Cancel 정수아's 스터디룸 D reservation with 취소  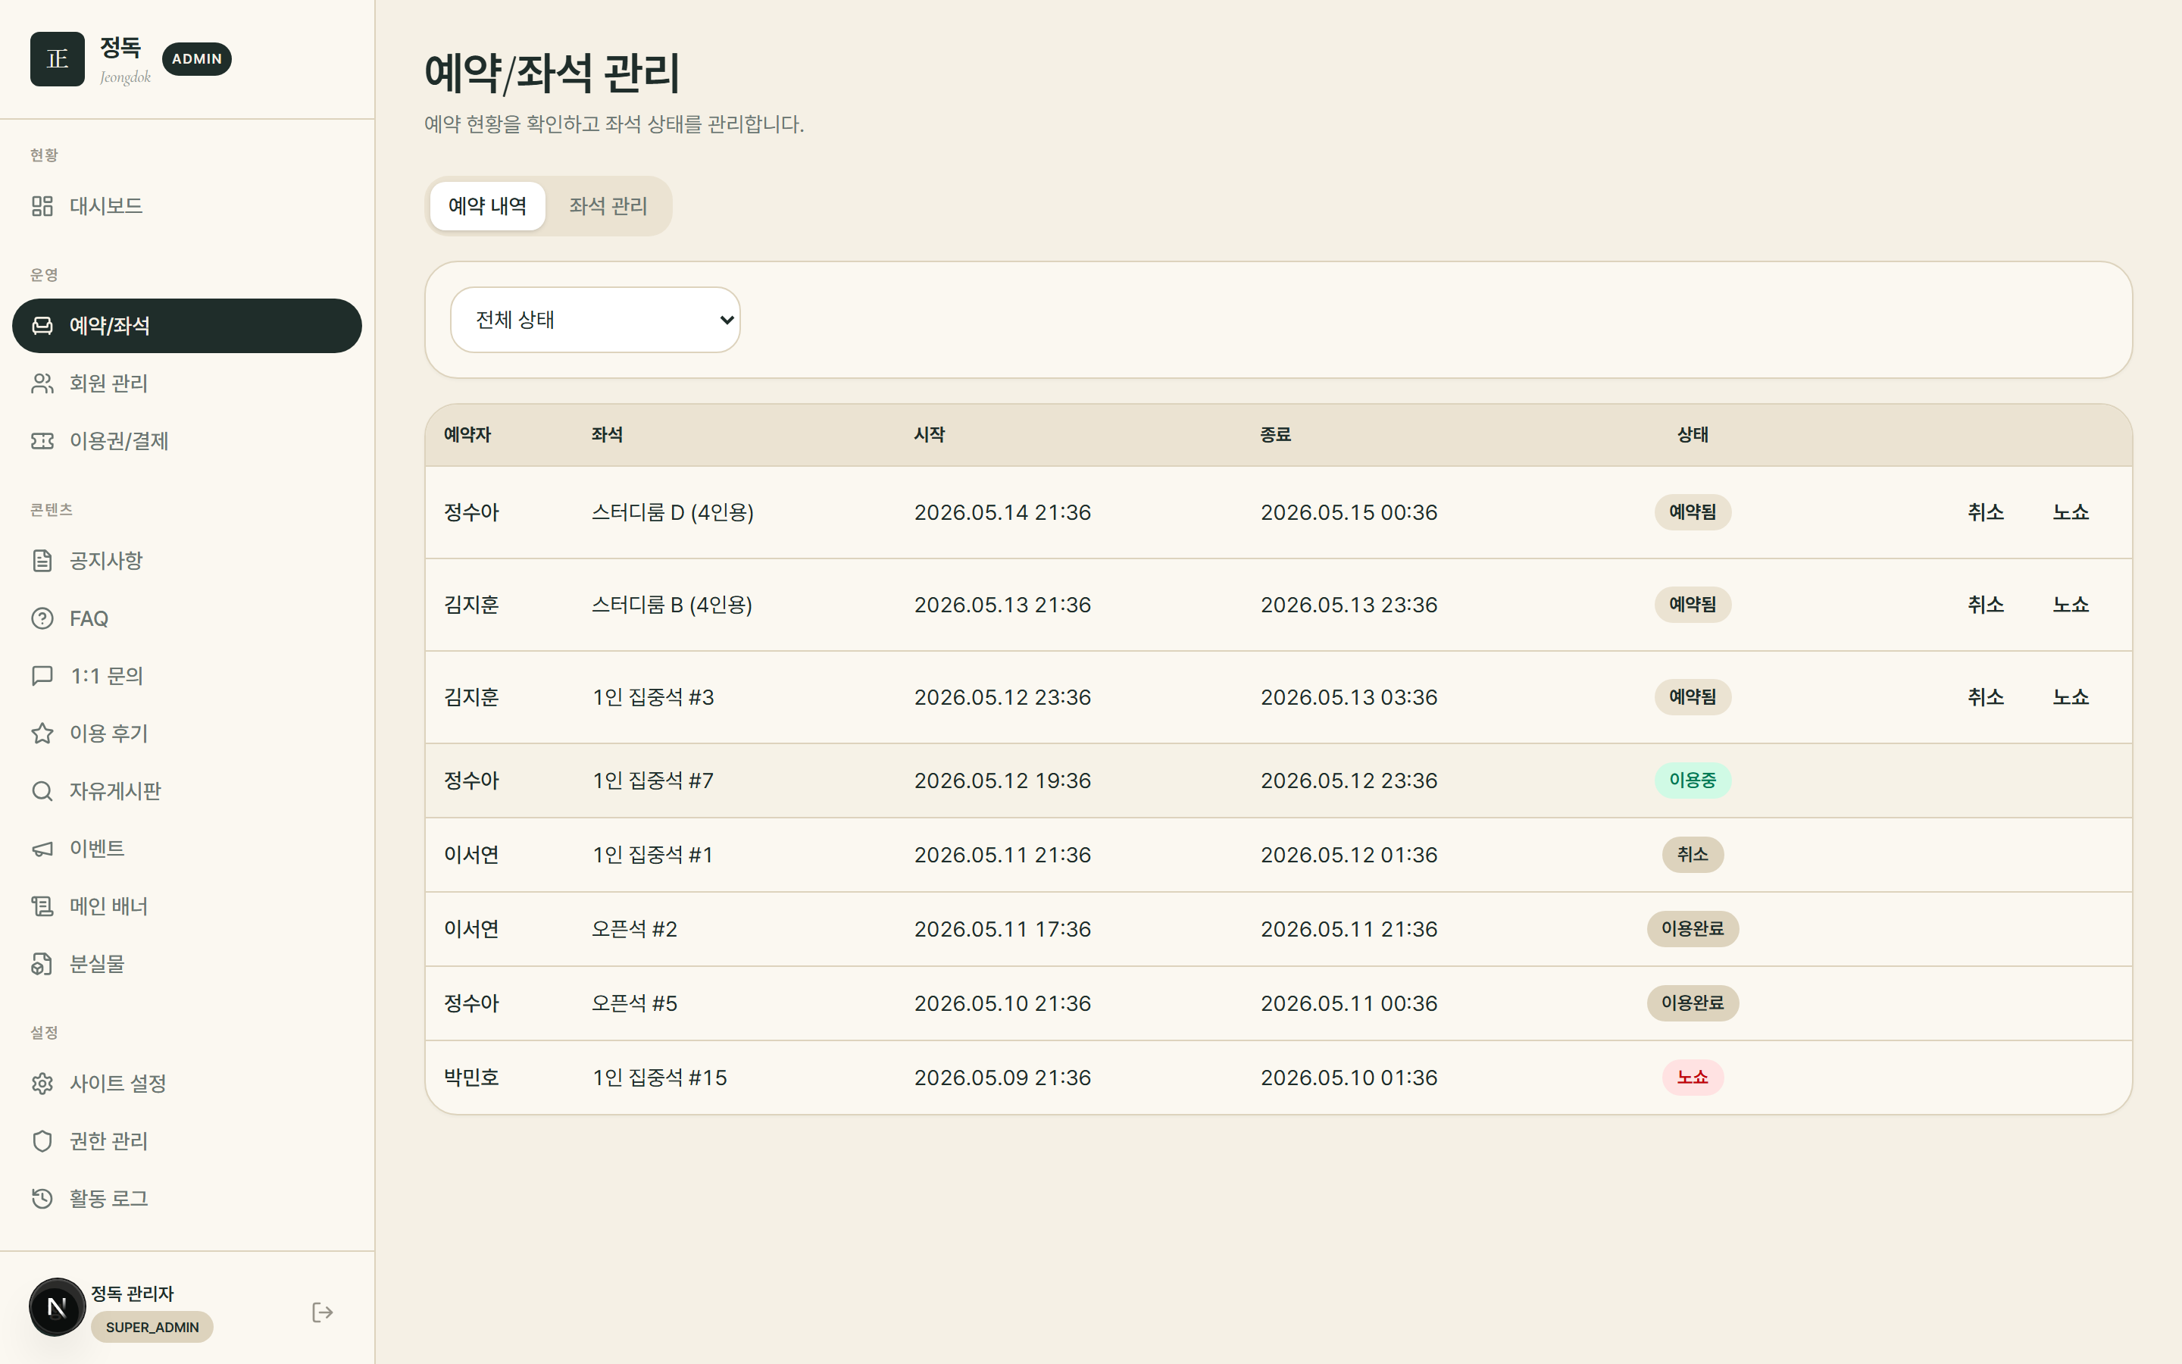pos(1986,512)
